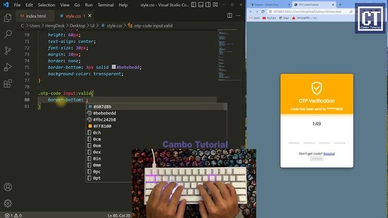Open the Source Control view
388x218 pixels.
pyautogui.click(x=8, y=50)
